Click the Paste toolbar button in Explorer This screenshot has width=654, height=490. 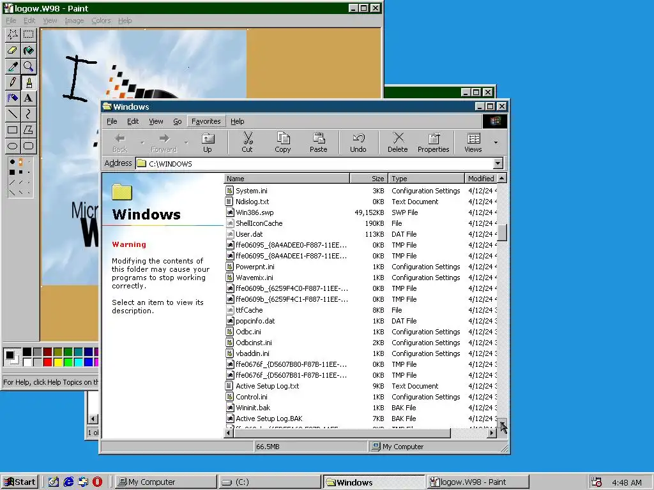tap(318, 142)
